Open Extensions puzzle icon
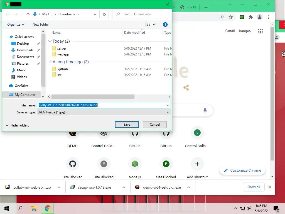Screen dimensions: 285x214 [x=251, y=17]
